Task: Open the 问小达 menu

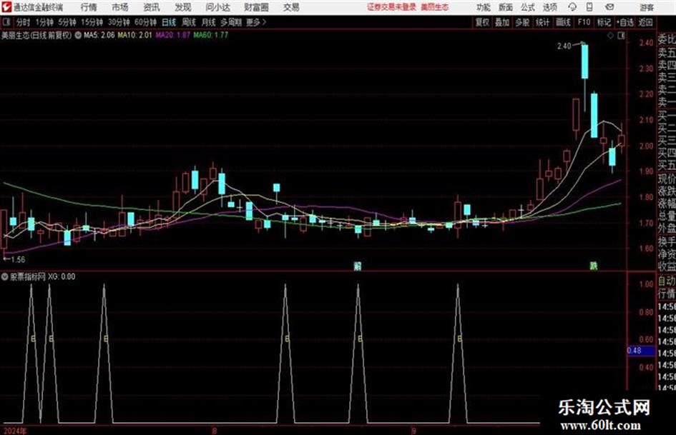Action: coord(217,7)
